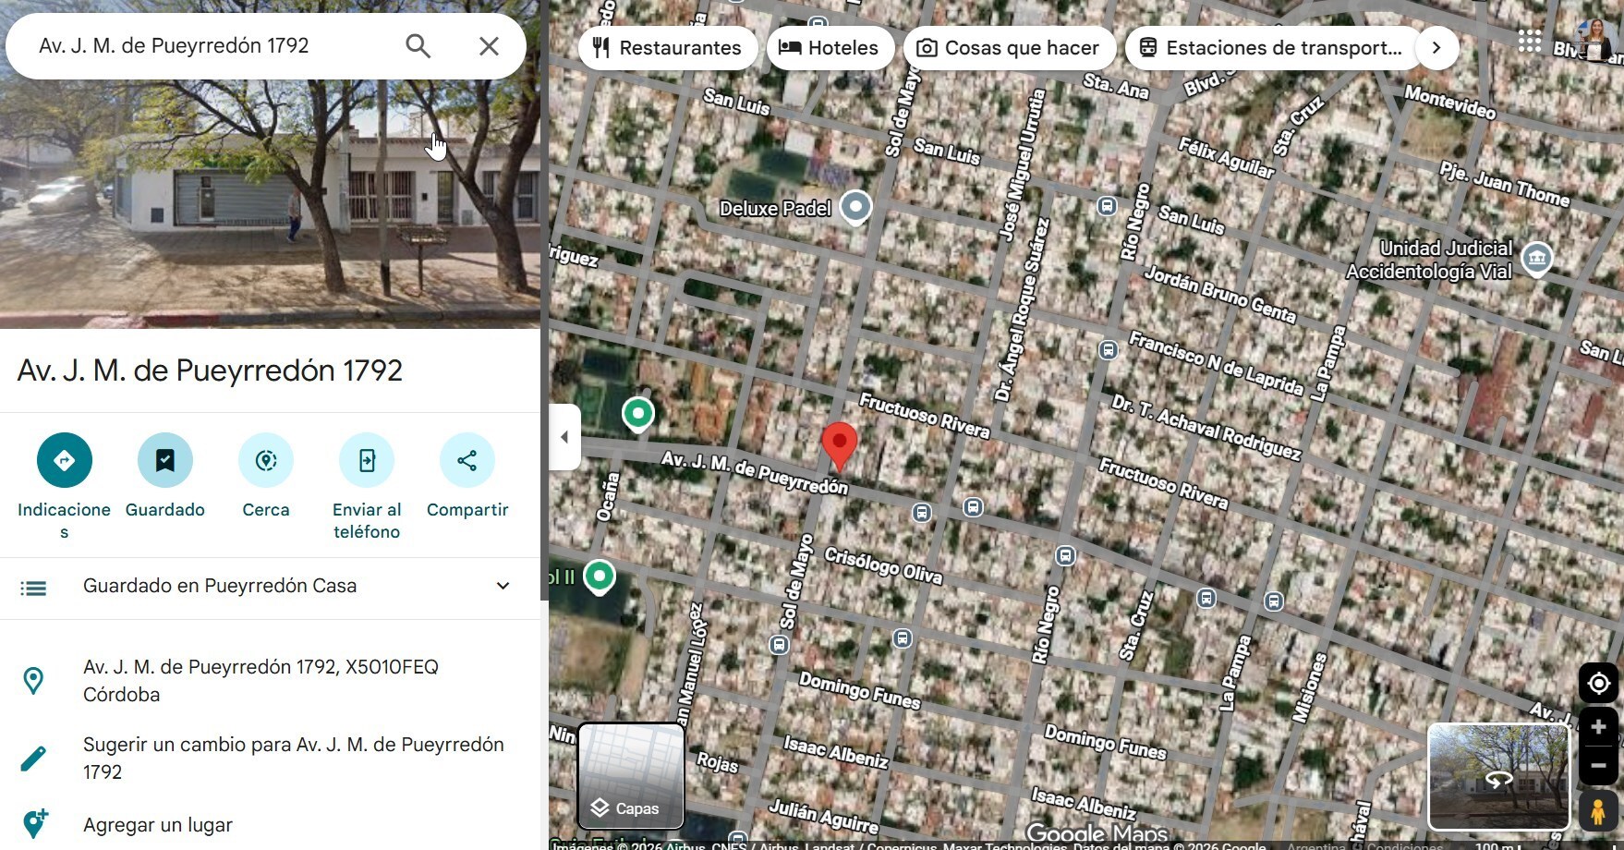Click the my location target icon
Image resolution: width=1624 pixels, height=850 pixels.
(x=1598, y=684)
